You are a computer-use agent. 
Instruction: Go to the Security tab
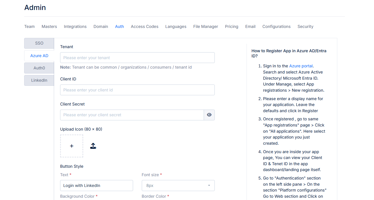pos(305,27)
